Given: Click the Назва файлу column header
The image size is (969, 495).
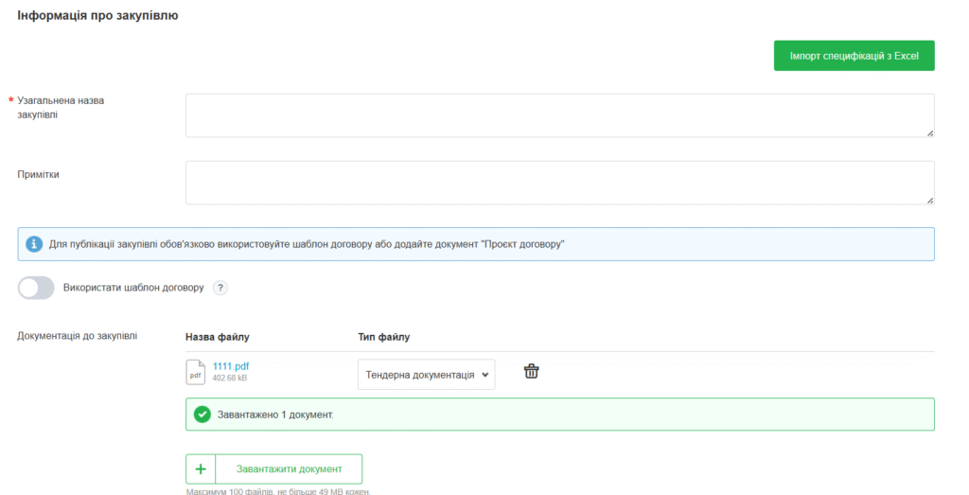Looking at the screenshot, I should (x=218, y=337).
